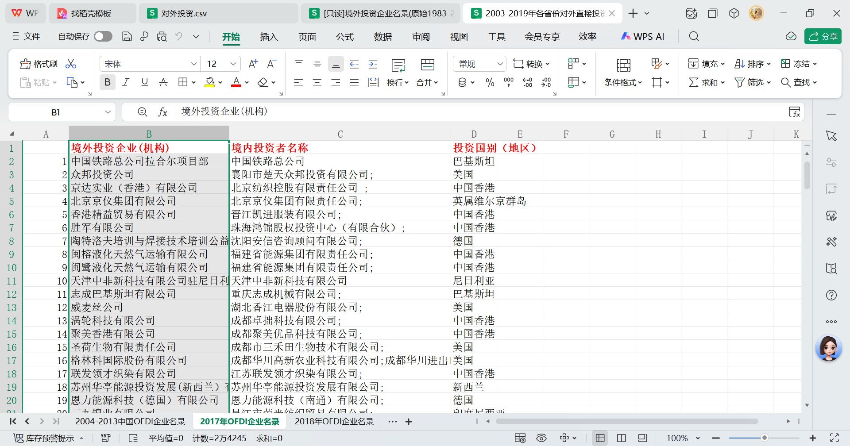Click the 查找 find button

[x=799, y=82]
